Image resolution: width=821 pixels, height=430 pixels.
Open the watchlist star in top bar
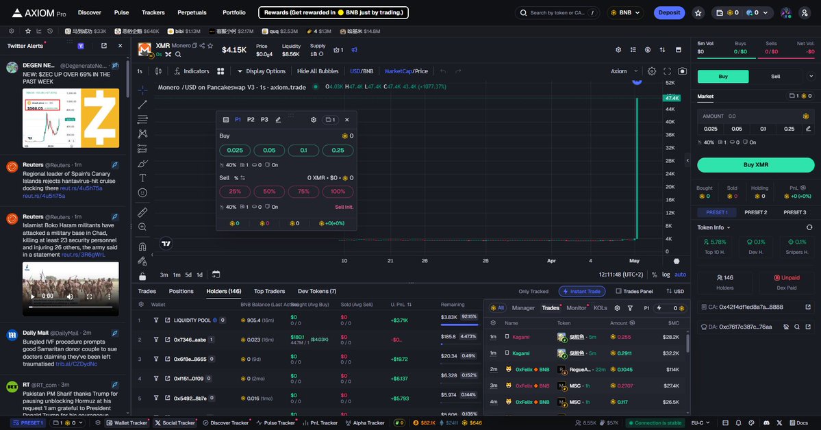pyautogui.click(x=698, y=13)
